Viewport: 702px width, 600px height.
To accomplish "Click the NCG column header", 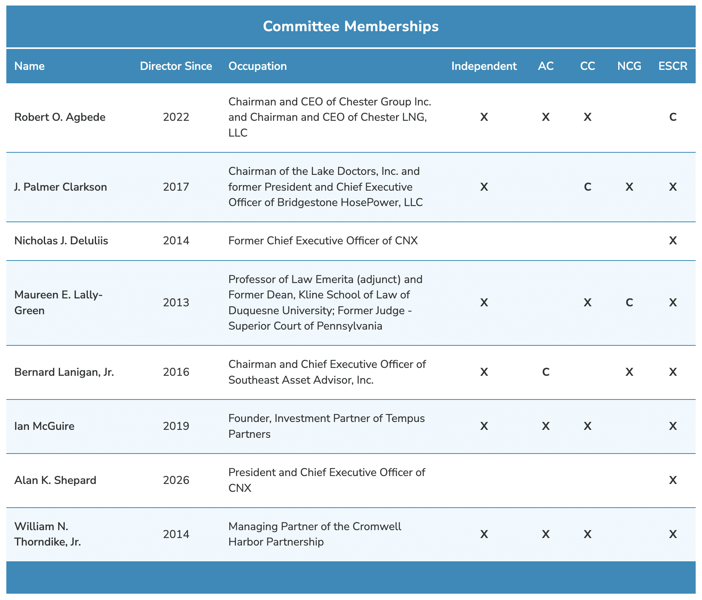I will (628, 66).
